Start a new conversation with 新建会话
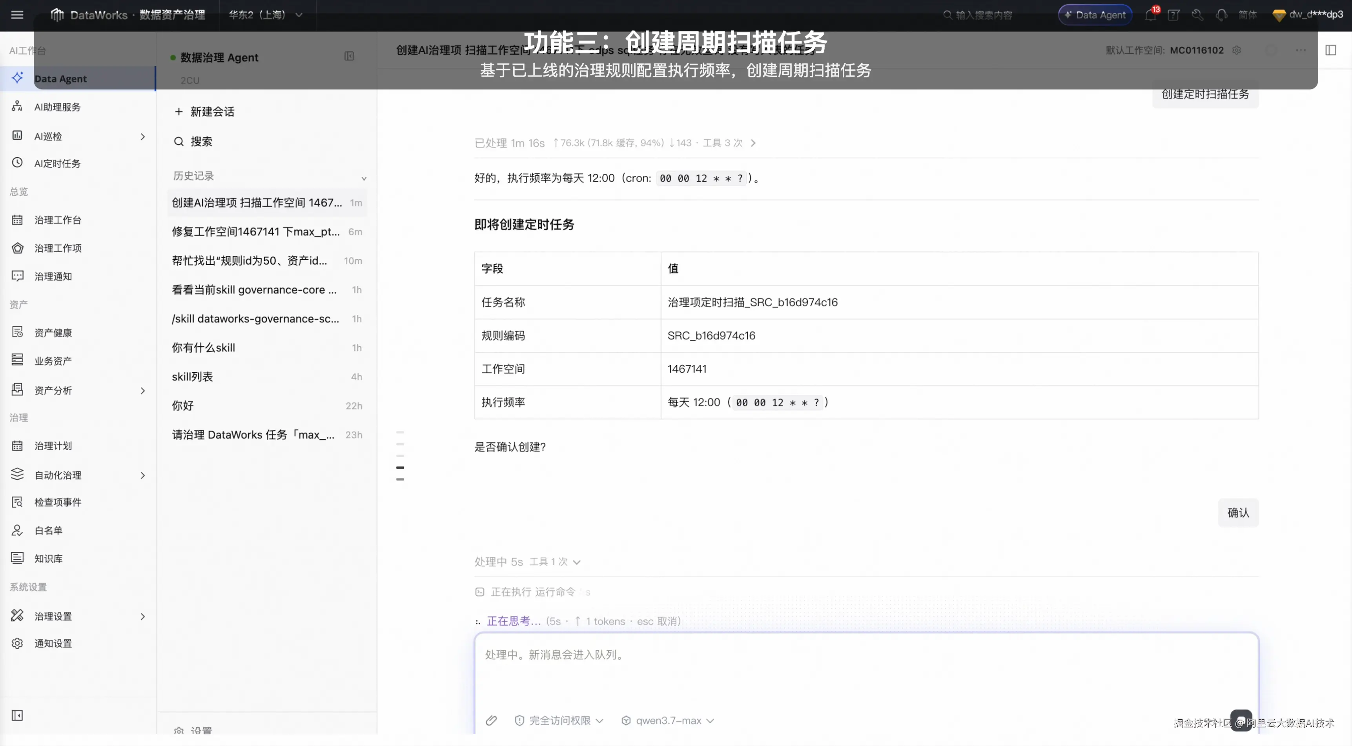Screen dimensions: 1352x746 [205, 111]
